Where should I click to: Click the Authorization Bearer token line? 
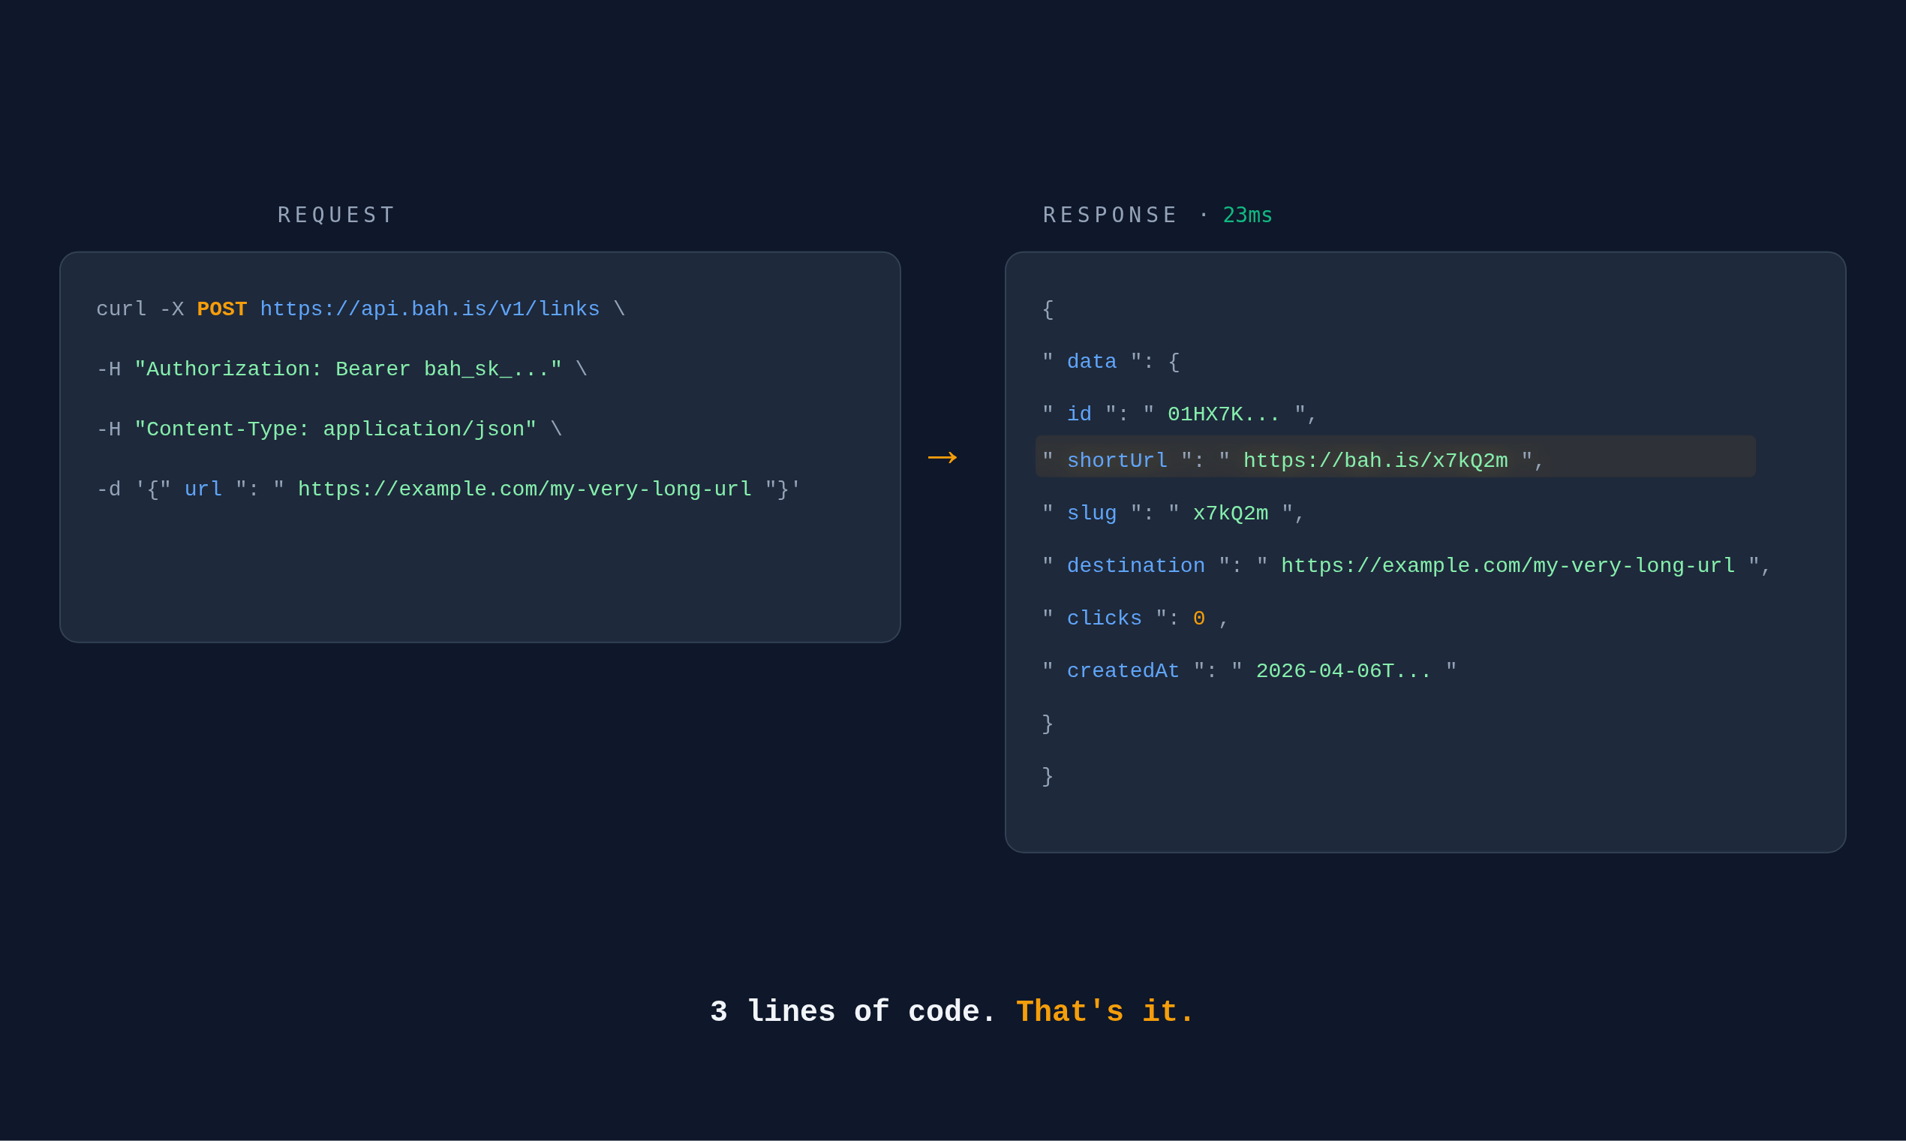click(x=342, y=369)
